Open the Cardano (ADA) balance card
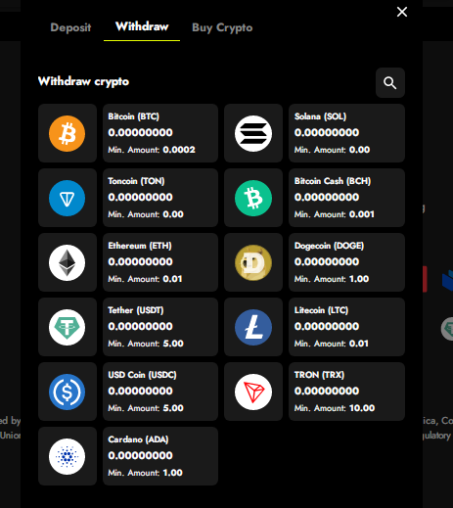Screen dimensions: 453x508 click(x=160, y=456)
